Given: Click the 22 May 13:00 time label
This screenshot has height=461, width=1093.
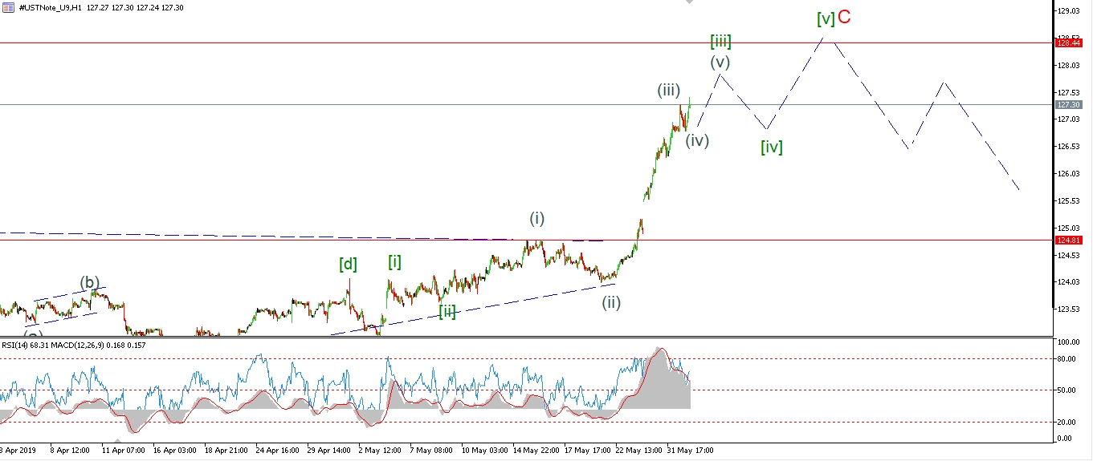Looking at the screenshot, I should 639,451.
